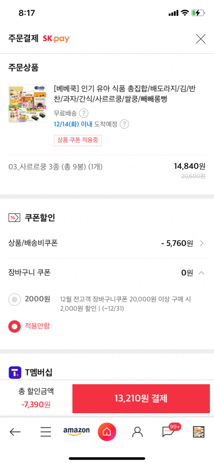Open the Amazon store shortcut

(77, 431)
